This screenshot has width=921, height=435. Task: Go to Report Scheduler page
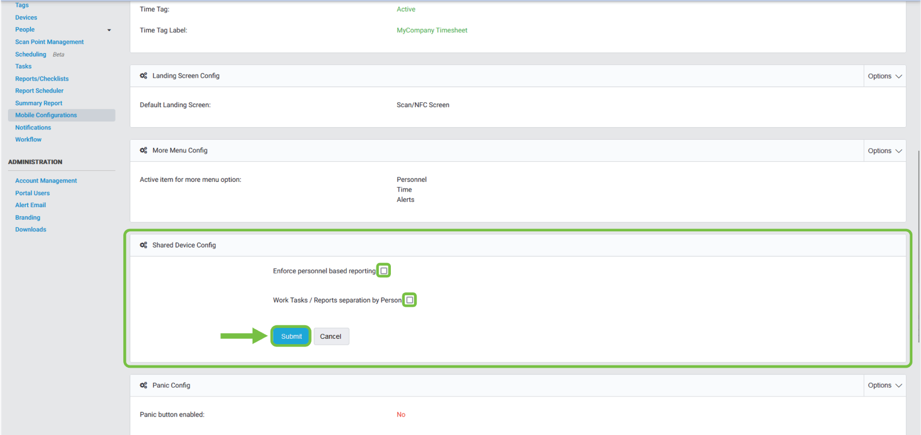pyautogui.click(x=39, y=91)
